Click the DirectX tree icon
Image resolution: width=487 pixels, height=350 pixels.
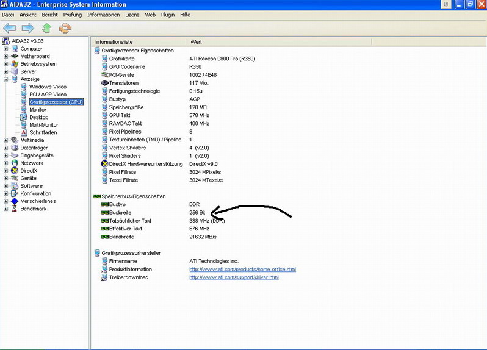click(x=15, y=170)
